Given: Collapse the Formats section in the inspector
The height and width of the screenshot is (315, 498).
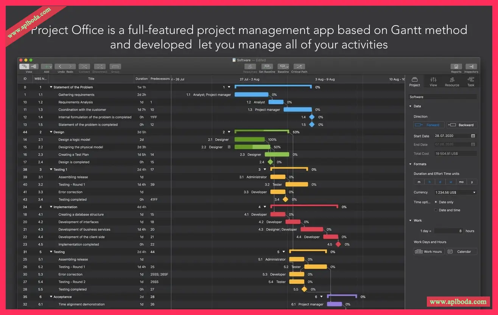Looking at the screenshot, I should click(x=411, y=164).
